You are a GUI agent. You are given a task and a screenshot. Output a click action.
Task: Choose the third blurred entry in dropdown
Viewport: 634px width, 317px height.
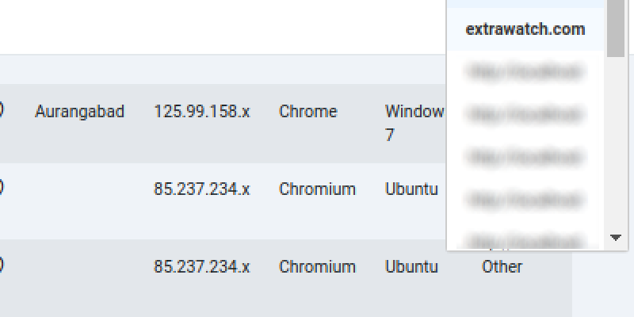tap(525, 157)
